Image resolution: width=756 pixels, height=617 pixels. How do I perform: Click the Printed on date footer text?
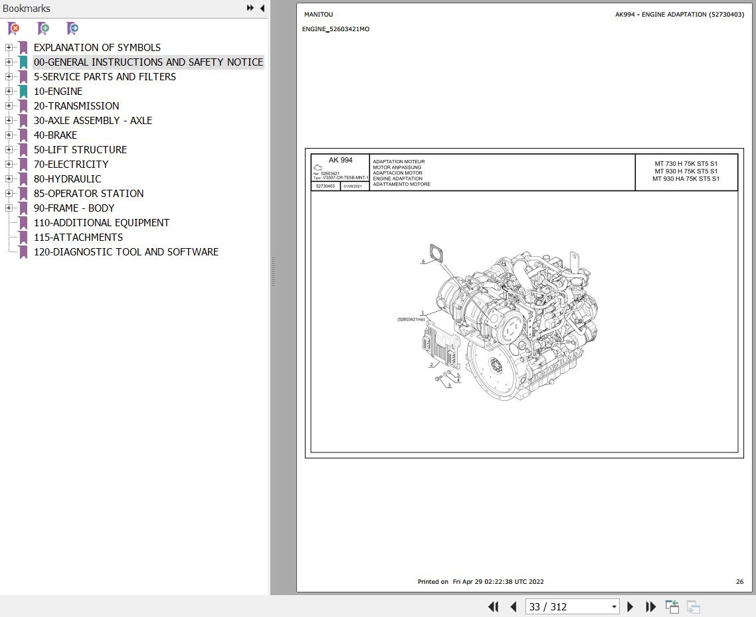(480, 582)
